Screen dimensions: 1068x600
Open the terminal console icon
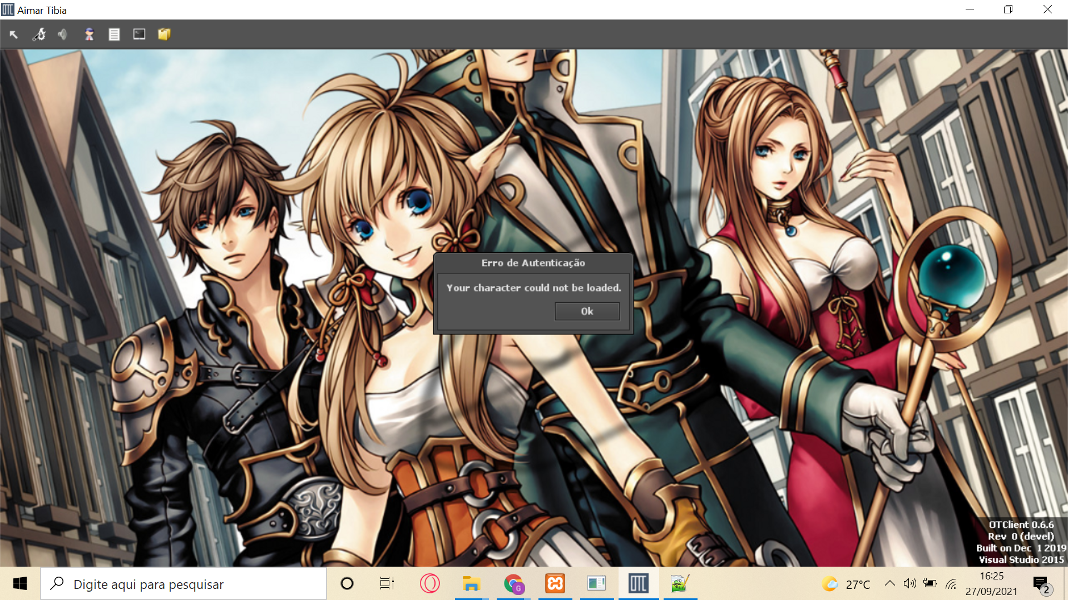coord(139,34)
